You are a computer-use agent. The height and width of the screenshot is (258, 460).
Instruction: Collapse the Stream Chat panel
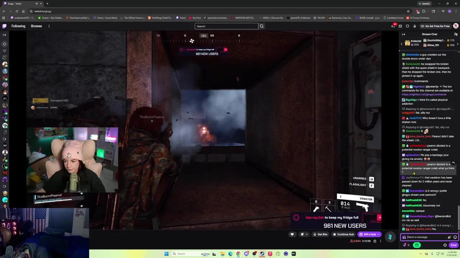[x=404, y=34]
